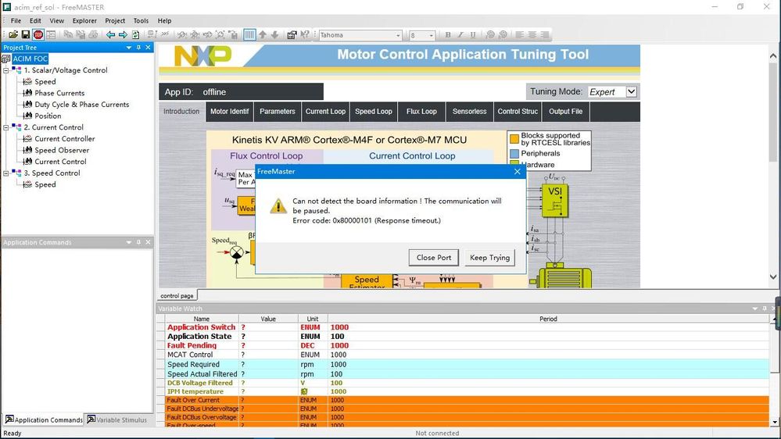Open Application Commands panel options arrow
This screenshot has width=781, height=439.
(x=129, y=242)
